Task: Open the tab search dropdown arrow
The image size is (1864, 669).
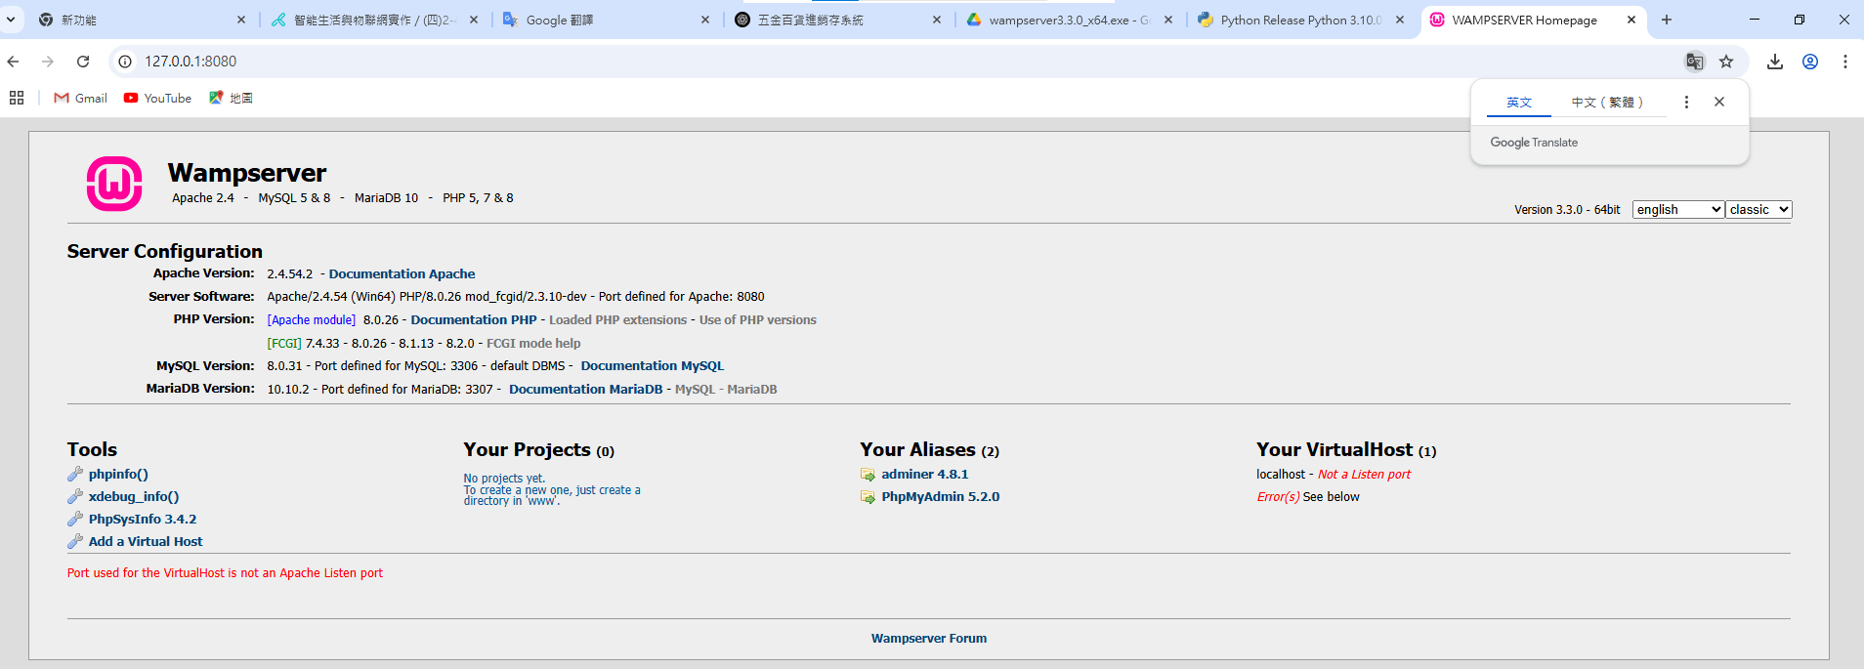Action: point(11,20)
